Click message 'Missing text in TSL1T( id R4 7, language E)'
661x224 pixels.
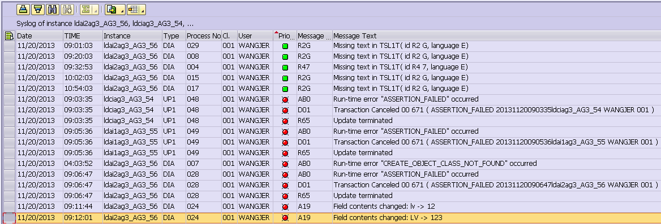[x=401, y=67]
